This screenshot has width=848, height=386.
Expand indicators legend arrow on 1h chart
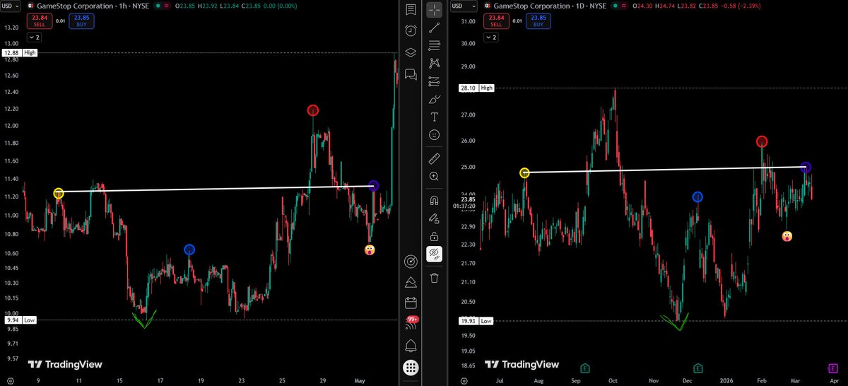[x=35, y=37]
